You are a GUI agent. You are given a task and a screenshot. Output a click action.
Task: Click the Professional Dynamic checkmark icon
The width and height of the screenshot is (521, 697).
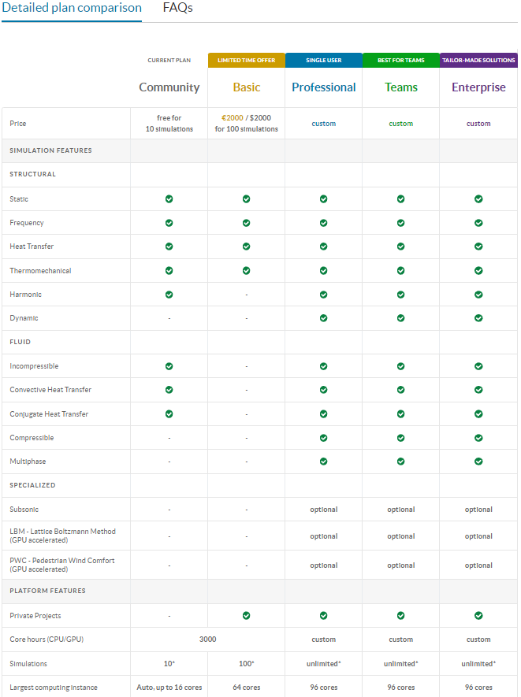click(324, 318)
